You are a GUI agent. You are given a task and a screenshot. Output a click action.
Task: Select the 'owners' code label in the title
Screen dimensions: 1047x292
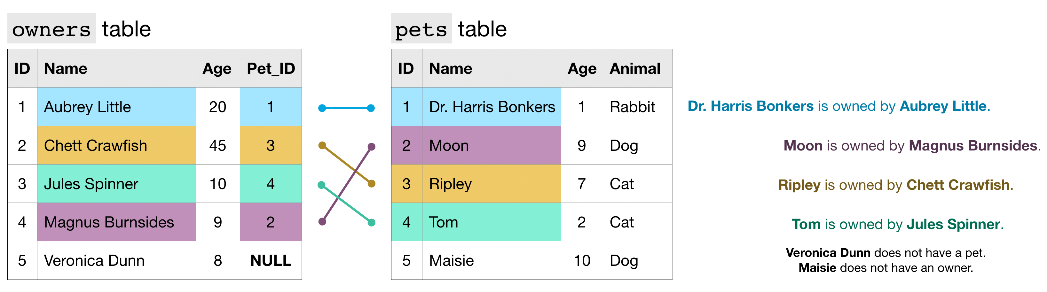coord(51,29)
